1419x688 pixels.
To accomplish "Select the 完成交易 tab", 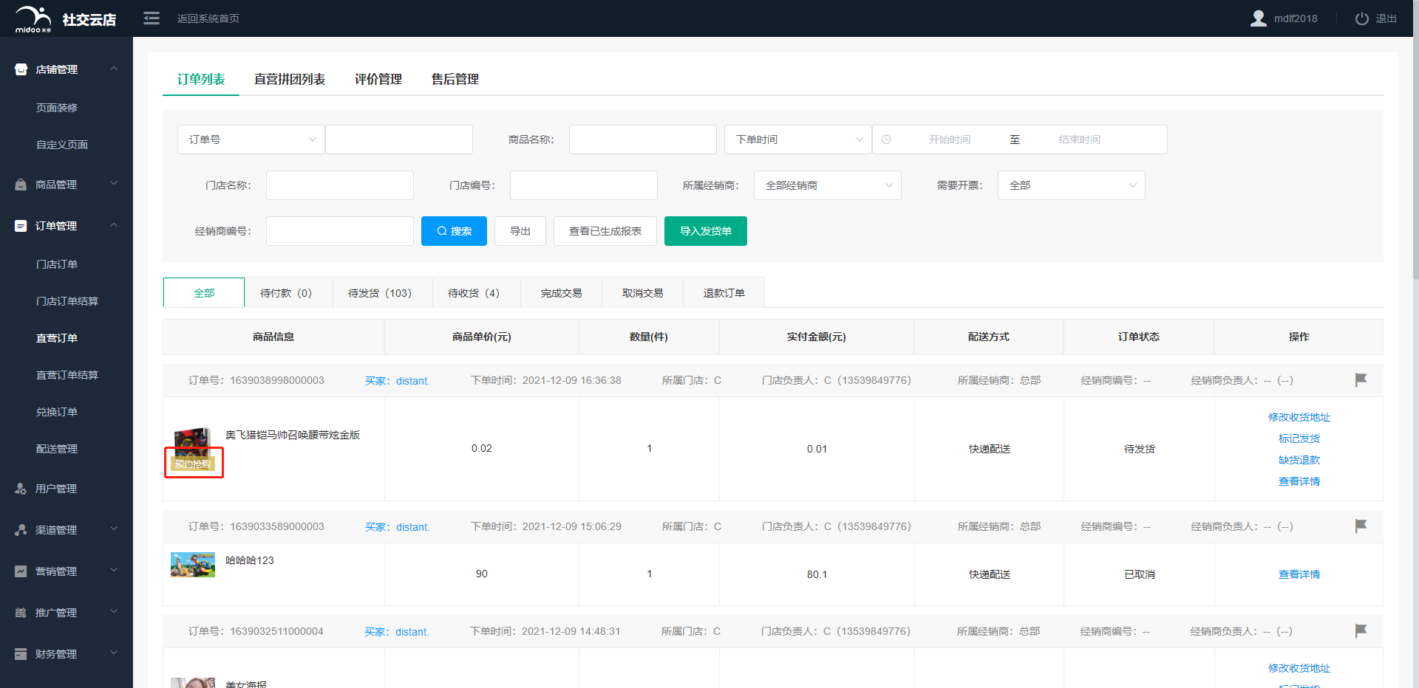I will click(x=562, y=293).
